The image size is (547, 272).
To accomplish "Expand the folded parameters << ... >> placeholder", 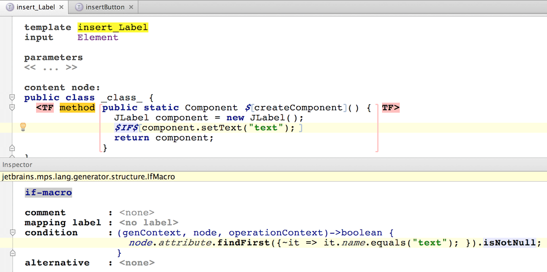I will click(x=51, y=67).
